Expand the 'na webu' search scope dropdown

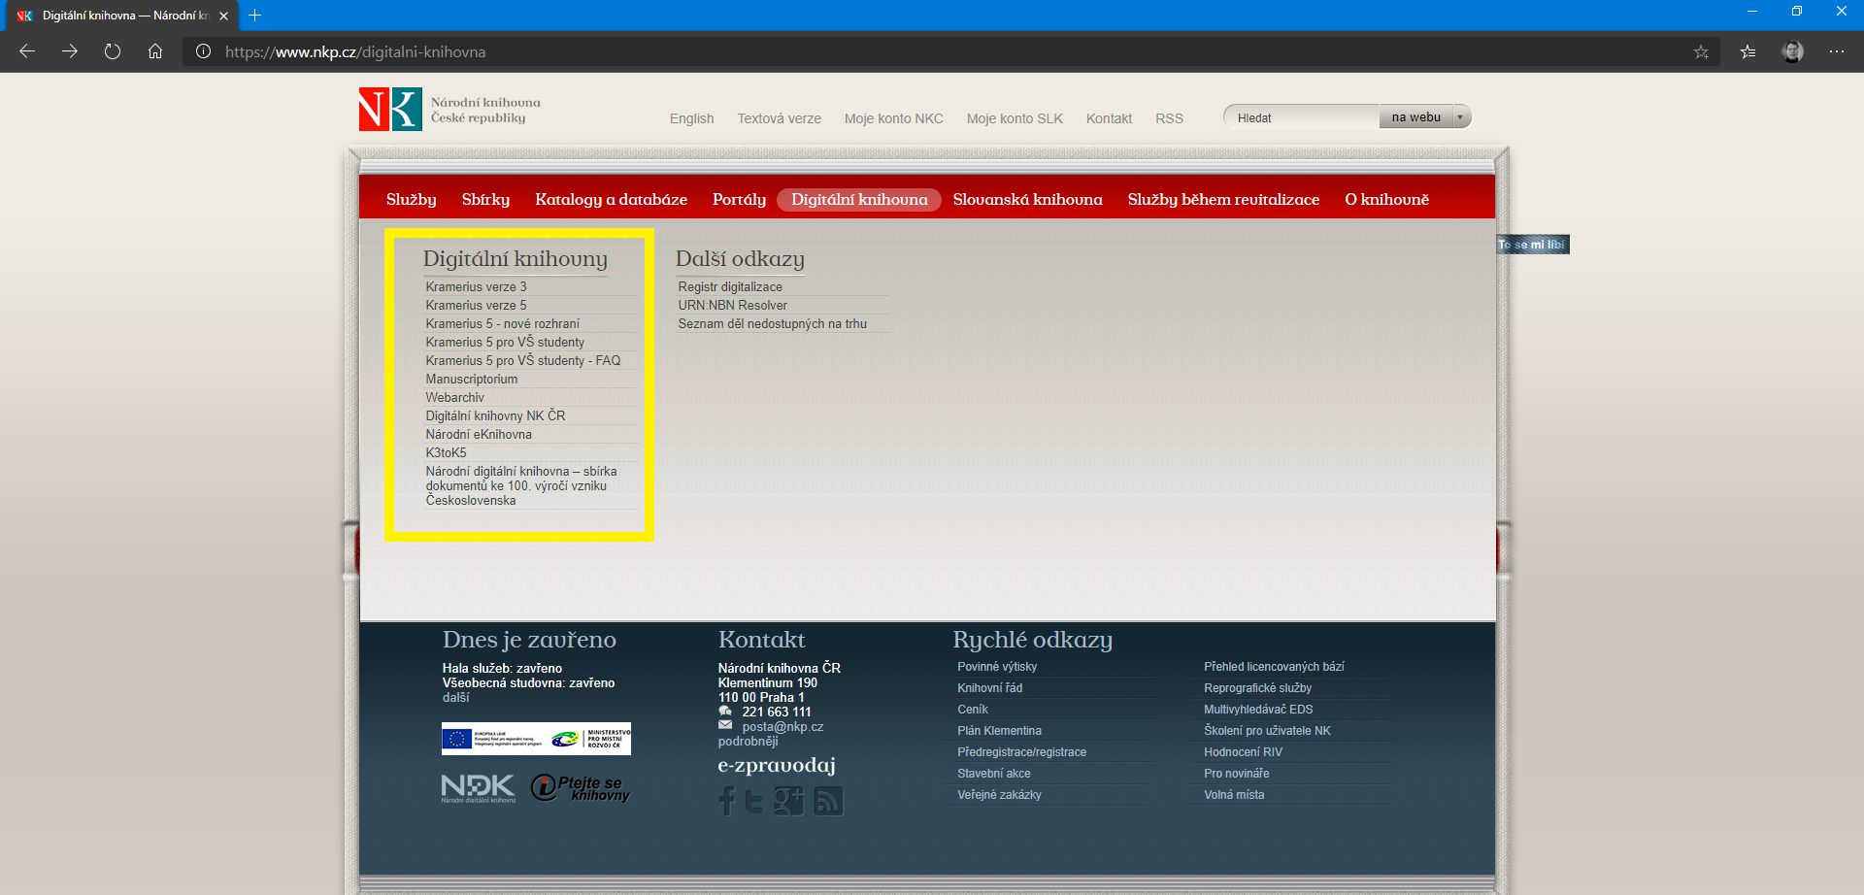point(1459,117)
